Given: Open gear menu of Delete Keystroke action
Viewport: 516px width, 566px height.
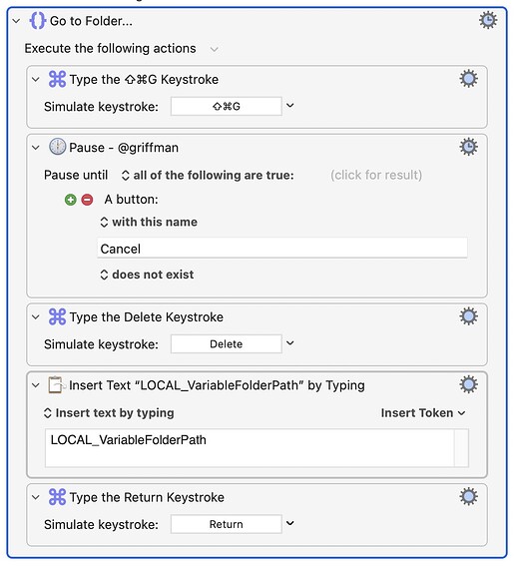Looking at the screenshot, I should click(x=468, y=316).
